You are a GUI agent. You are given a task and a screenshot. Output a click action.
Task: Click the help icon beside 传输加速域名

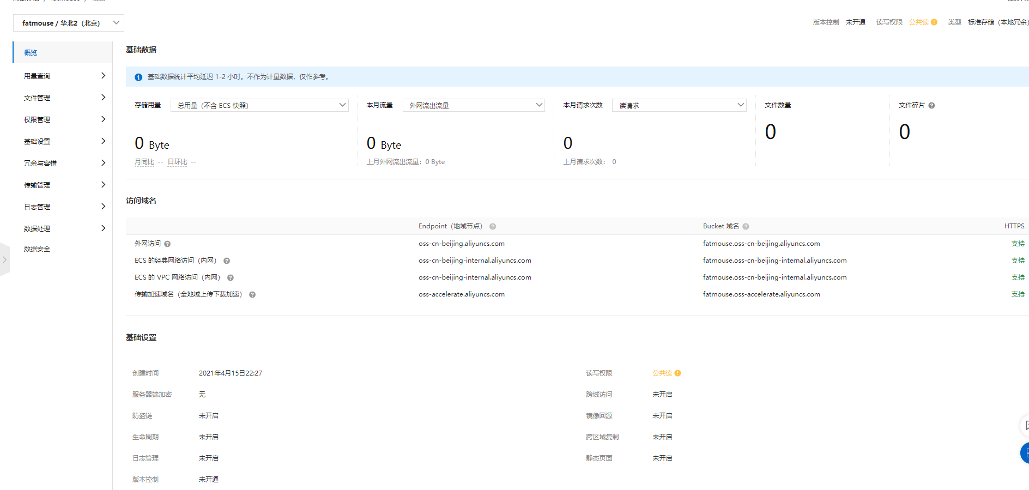tap(252, 295)
